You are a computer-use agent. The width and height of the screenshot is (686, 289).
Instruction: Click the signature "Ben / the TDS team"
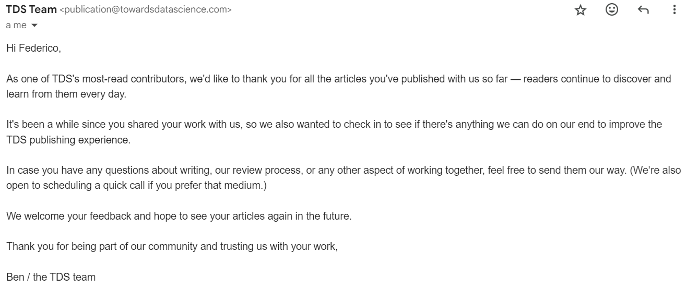(51, 278)
